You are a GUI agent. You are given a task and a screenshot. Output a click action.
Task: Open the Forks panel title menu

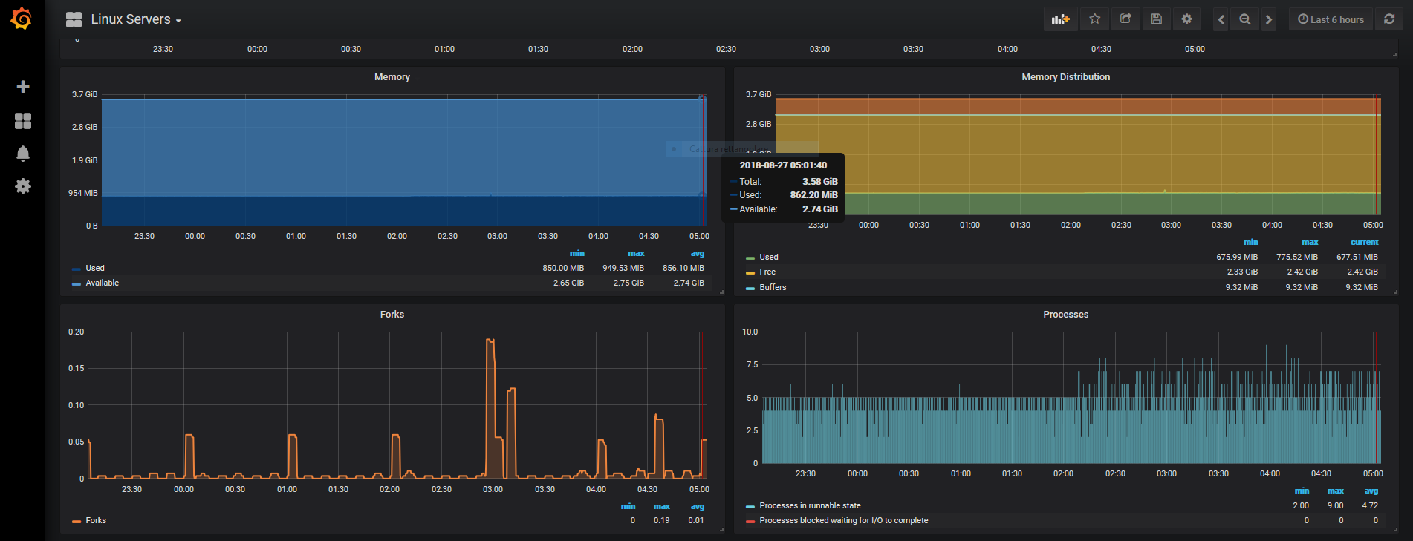[x=392, y=315]
